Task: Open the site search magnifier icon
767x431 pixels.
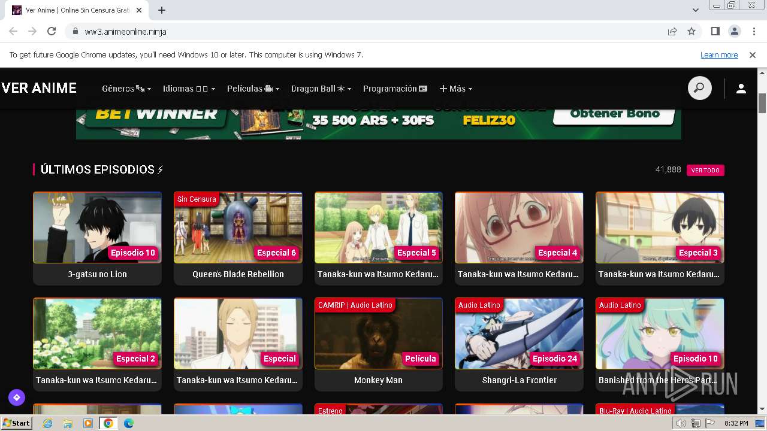Action: pos(699,89)
